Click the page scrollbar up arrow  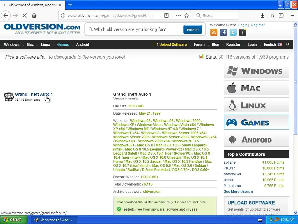pos(295,24)
